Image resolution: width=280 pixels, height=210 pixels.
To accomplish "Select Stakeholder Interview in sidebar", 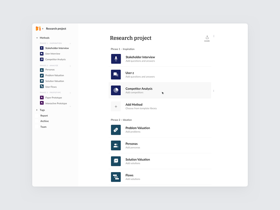I will [57, 48].
